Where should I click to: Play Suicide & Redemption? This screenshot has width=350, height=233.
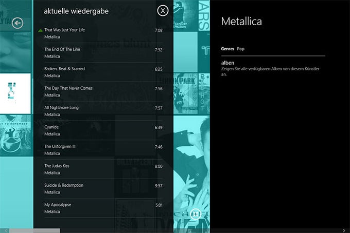click(x=103, y=188)
